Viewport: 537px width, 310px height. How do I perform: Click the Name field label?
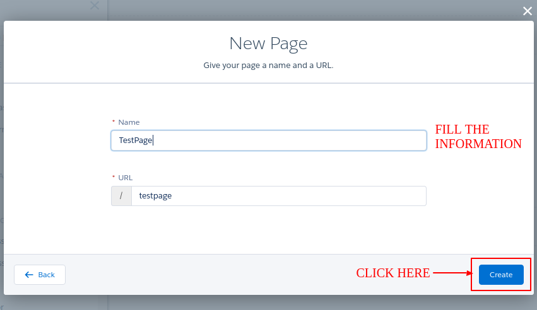point(129,122)
